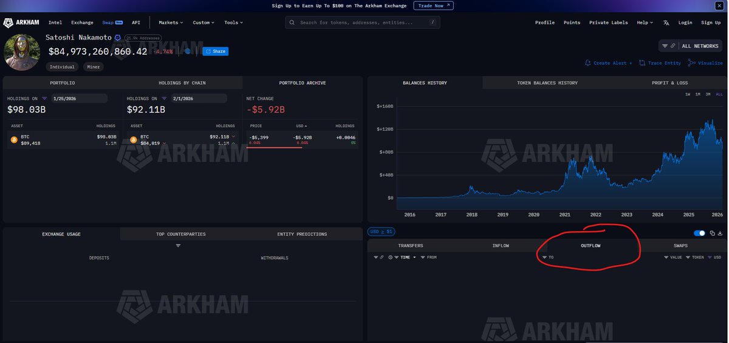Switch to the Token Balances History tab
Screen dimensions: 729x343
(x=547, y=83)
